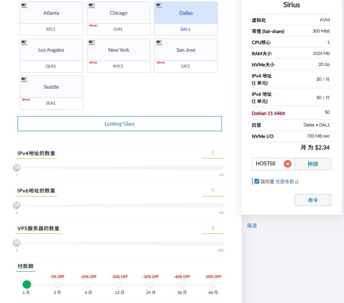
Task: Choose the 60 月 payment period with 50% off
Action: (x=213, y=285)
